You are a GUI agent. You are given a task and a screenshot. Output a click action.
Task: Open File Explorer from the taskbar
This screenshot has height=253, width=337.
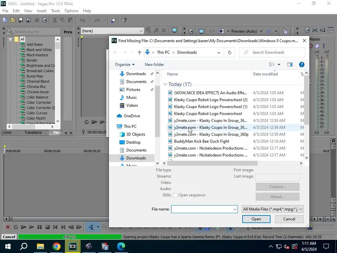[x=40, y=246]
